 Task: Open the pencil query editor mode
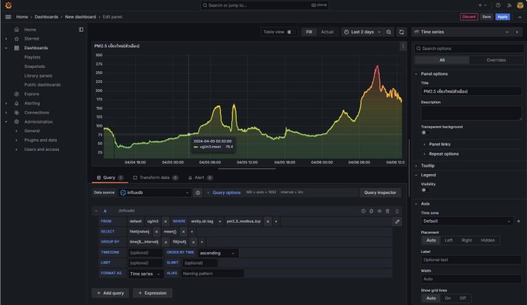point(397,221)
